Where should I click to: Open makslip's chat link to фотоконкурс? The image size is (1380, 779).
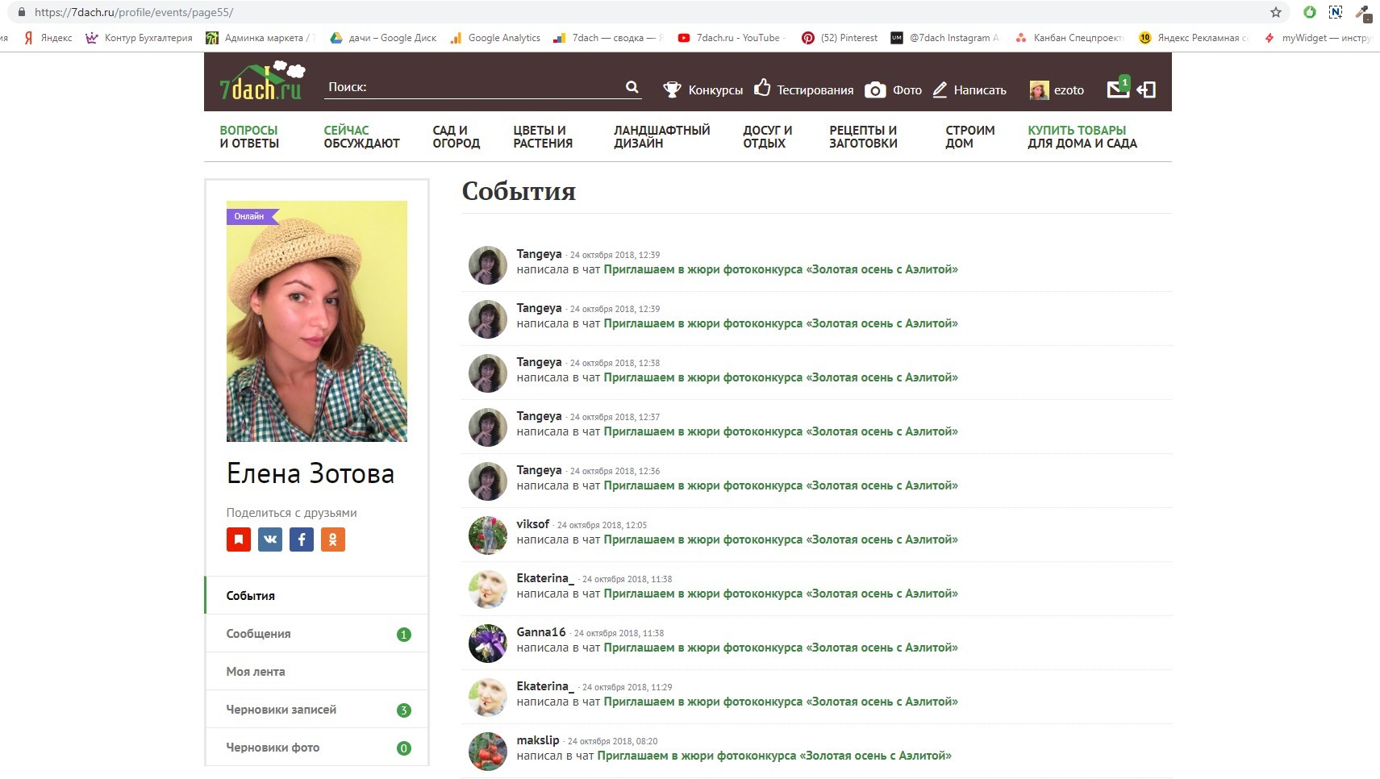click(x=774, y=756)
